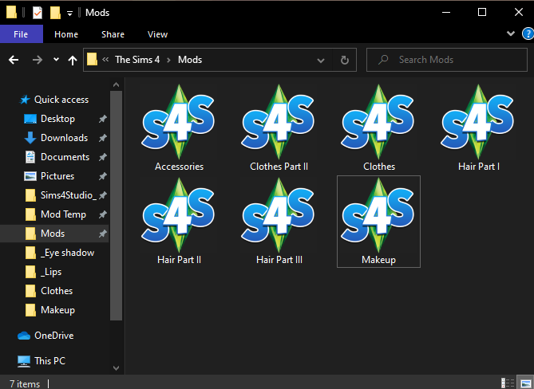Click the Mods breadcrumb in address bar
This screenshot has width=534, height=389.
point(190,60)
